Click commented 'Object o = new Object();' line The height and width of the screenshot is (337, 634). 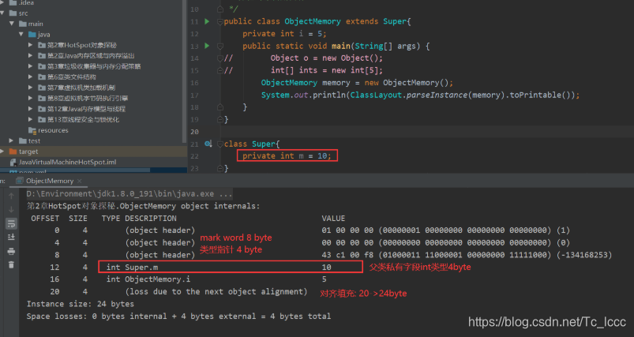326,58
